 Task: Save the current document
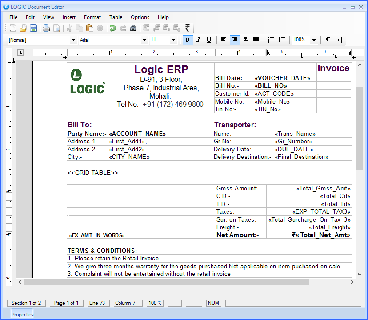point(33,28)
